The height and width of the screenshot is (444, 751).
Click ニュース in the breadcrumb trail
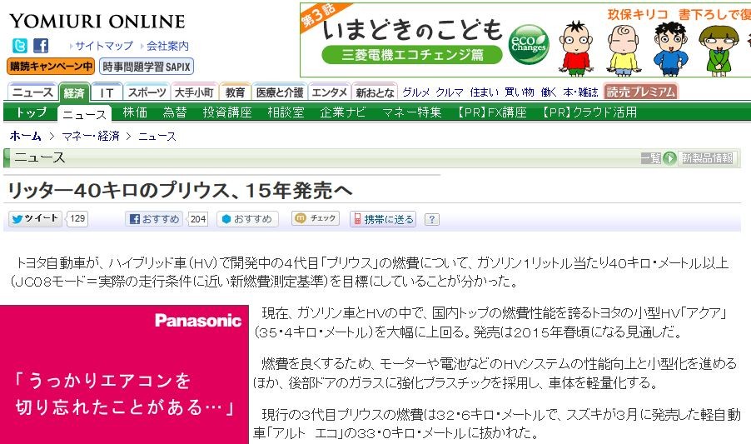tap(157, 136)
